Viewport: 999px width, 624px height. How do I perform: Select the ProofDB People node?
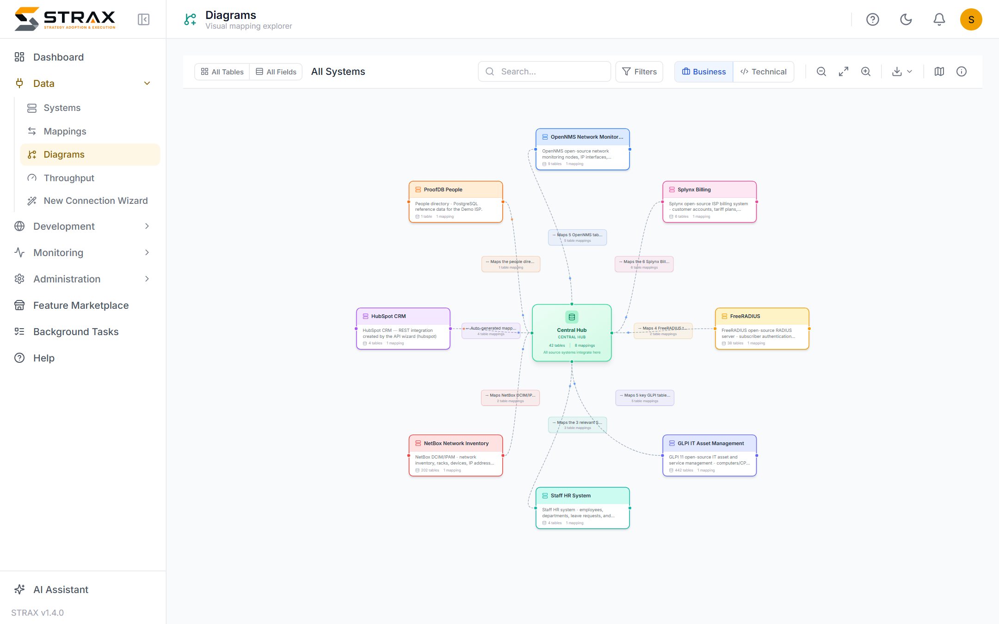click(x=456, y=202)
